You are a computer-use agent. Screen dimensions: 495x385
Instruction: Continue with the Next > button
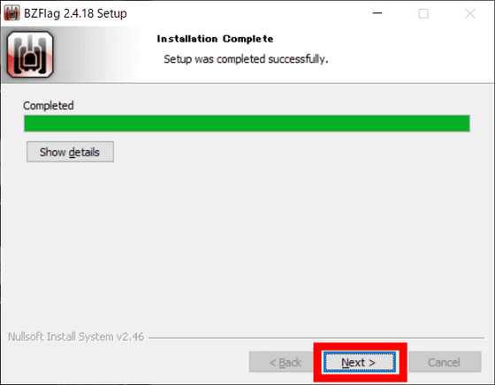point(359,362)
